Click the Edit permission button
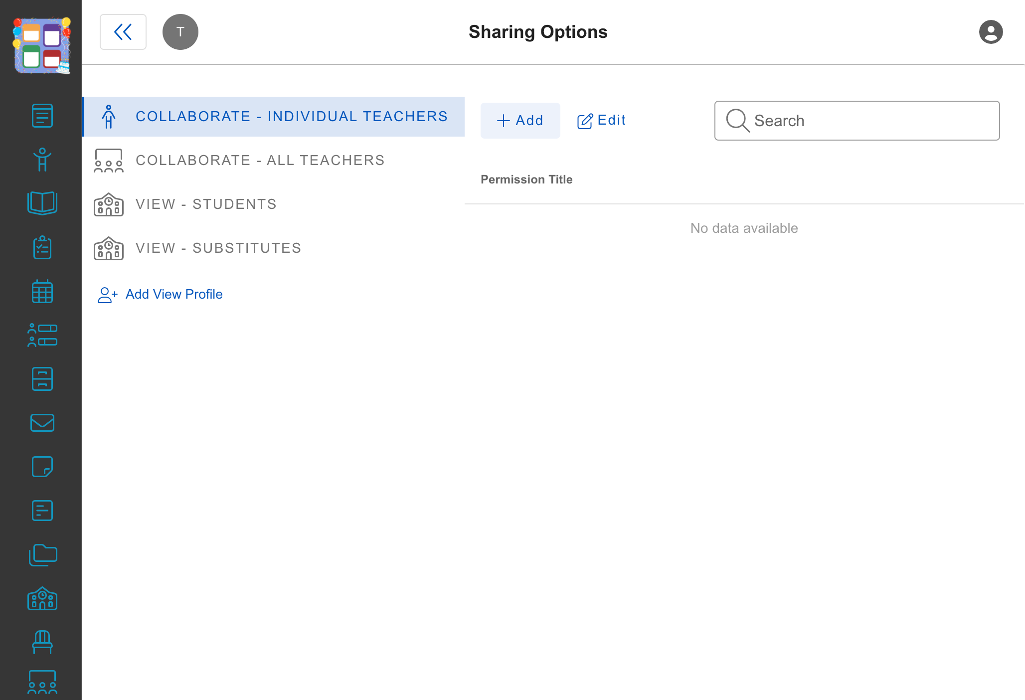Viewport: 1025px width, 700px height. (601, 121)
